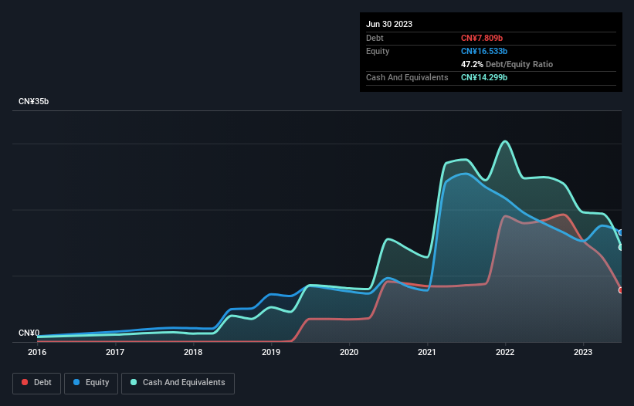Click Cash And Equivalents label in tooltip
This screenshot has height=406, width=634.
(x=407, y=77)
